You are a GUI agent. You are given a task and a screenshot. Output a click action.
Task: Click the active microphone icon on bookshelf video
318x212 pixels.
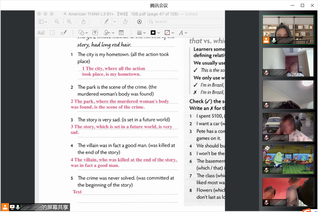(x=274, y=40)
